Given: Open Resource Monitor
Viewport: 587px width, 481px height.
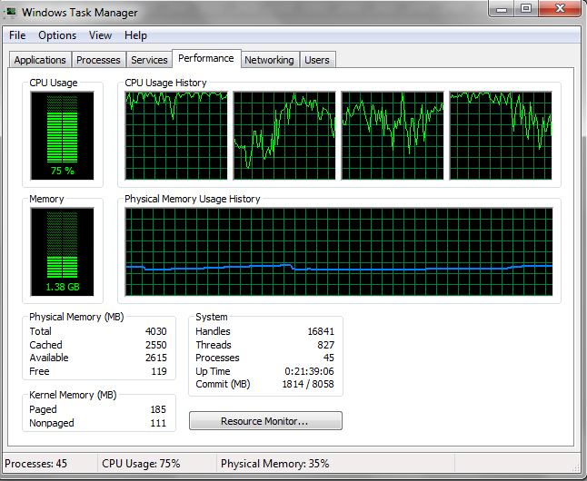Looking at the screenshot, I should (265, 421).
